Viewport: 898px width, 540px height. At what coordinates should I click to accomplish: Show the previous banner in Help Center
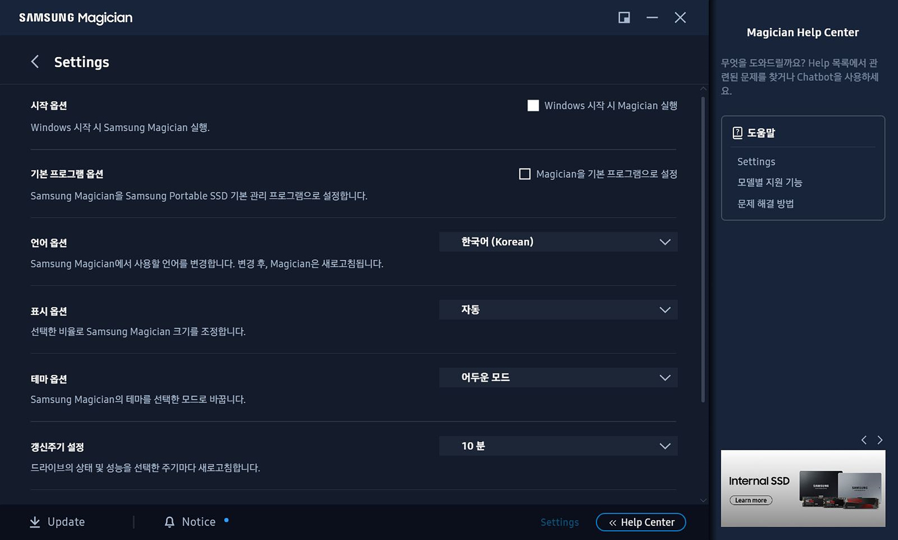click(x=864, y=440)
